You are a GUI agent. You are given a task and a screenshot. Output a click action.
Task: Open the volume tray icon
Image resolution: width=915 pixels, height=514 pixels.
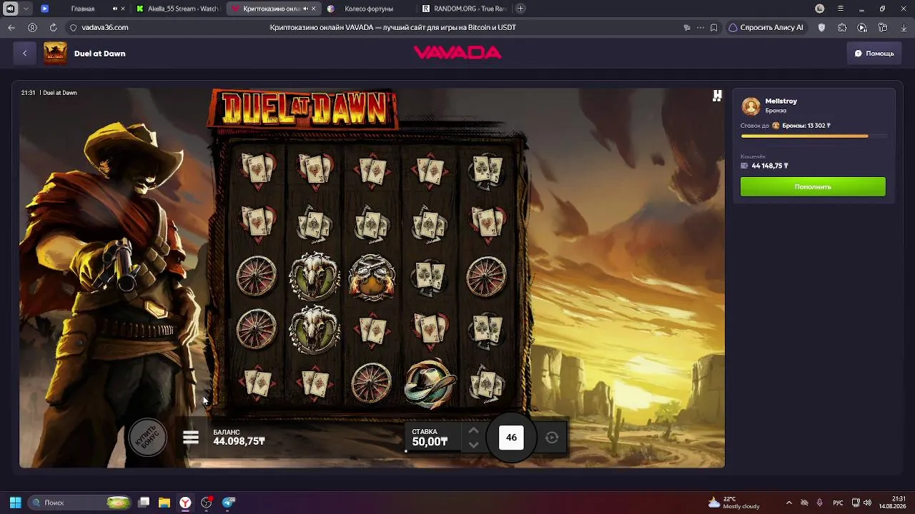pos(868,503)
